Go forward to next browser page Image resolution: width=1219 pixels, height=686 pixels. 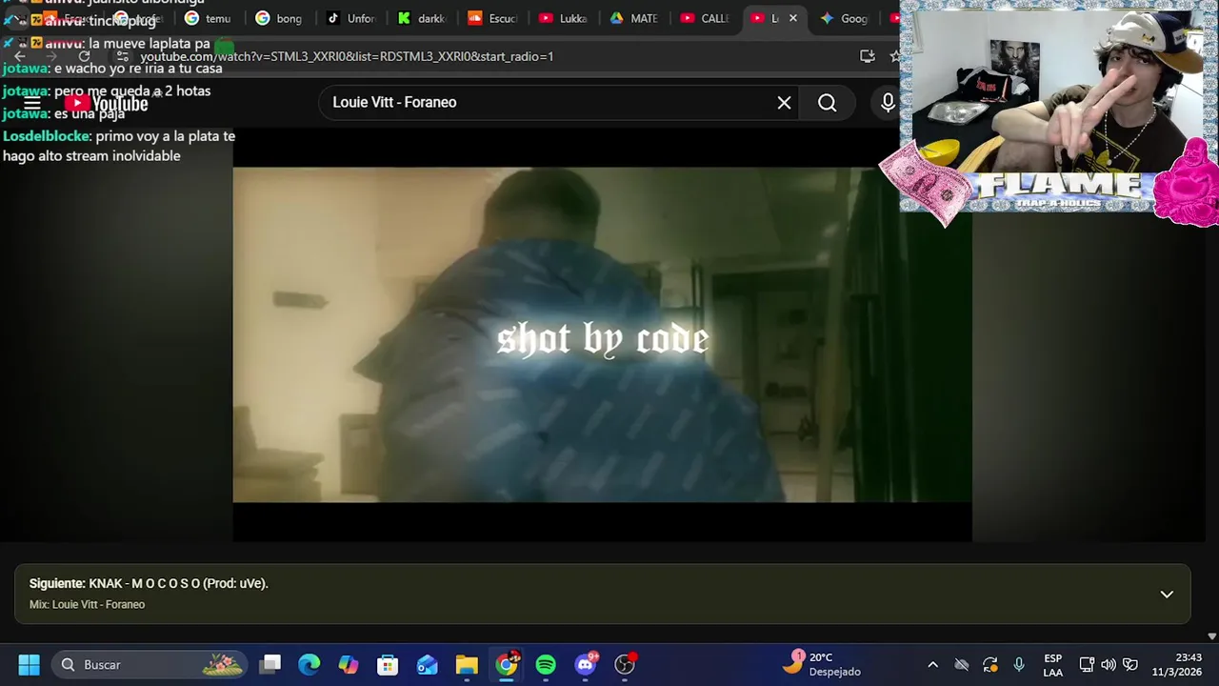tap(51, 56)
